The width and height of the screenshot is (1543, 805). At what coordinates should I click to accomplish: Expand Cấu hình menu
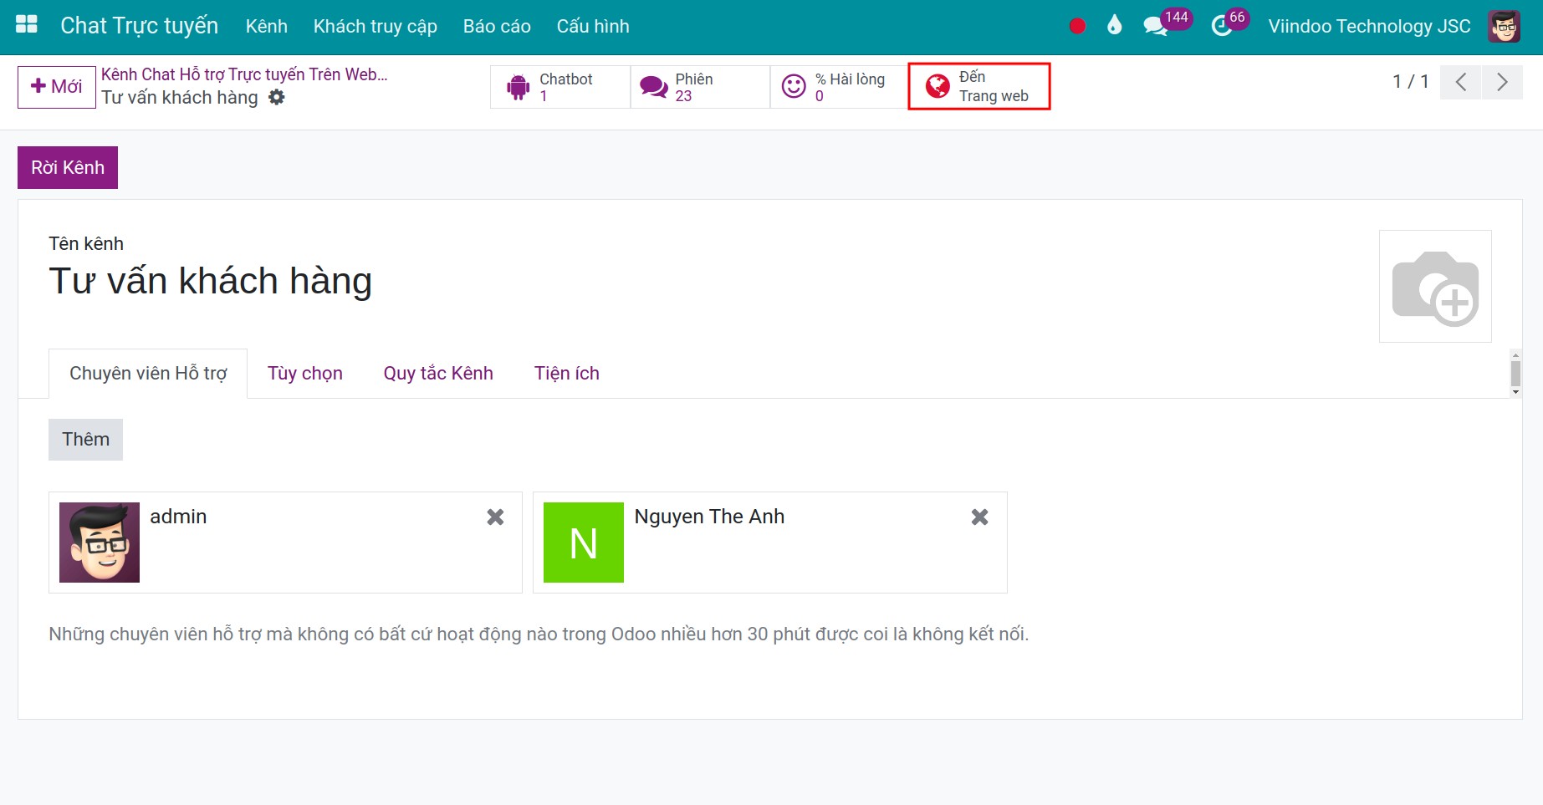click(593, 27)
